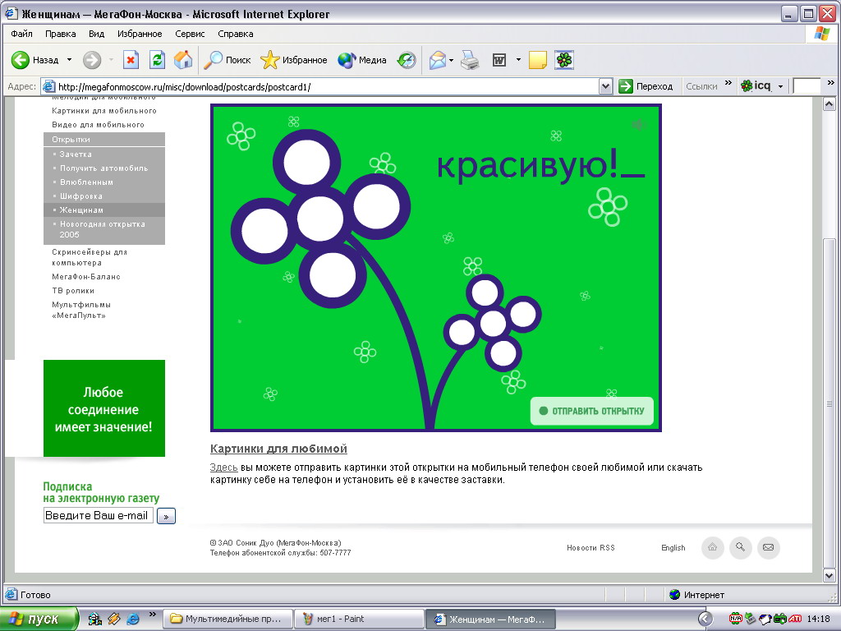The height and width of the screenshot is (631, 841).
Task: Go back with the Назад button
Action: click(35, 60)
